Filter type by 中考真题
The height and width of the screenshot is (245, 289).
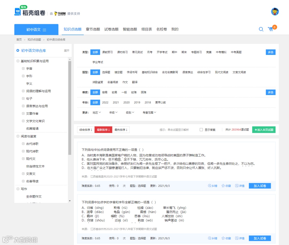236,52
